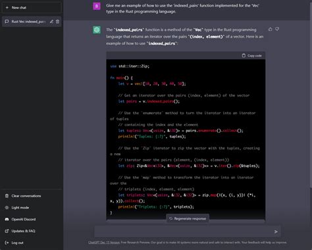The image size is (312, 250).
Task: Click the Copy code button
Action: 251,55
